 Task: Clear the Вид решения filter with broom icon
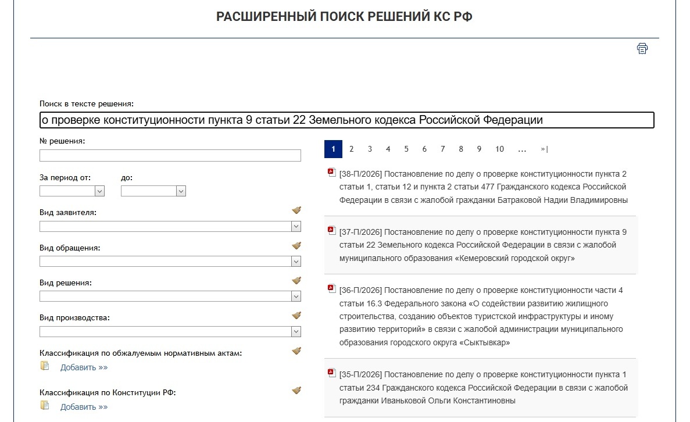296,280
